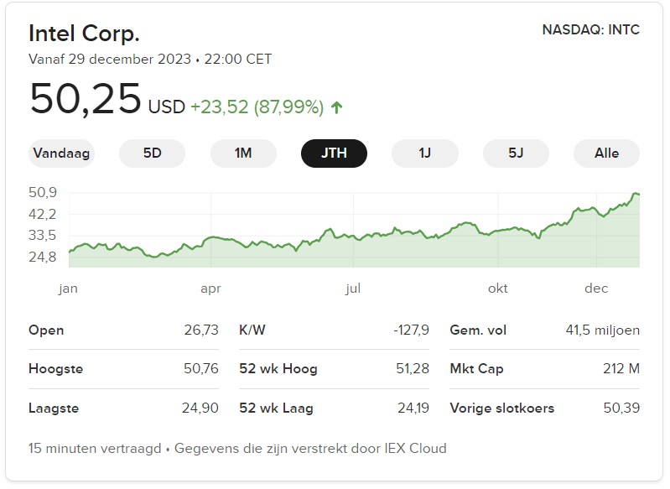
Task: Switch chart to 5J range
Action: coord(516,153)
